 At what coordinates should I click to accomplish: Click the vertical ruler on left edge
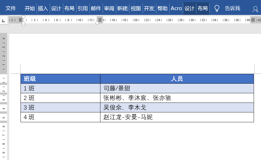(3, 96)
